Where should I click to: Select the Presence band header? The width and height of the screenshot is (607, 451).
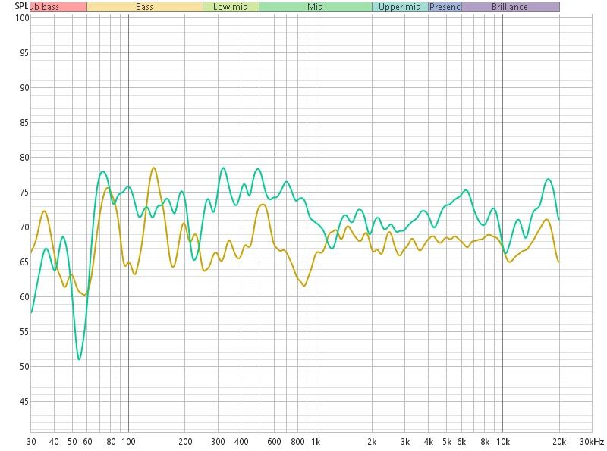coord(445,7)
